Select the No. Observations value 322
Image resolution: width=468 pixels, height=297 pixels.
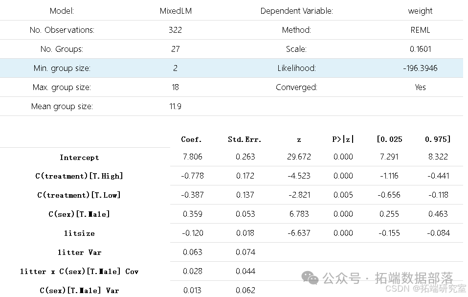click(x=175, y=30)
